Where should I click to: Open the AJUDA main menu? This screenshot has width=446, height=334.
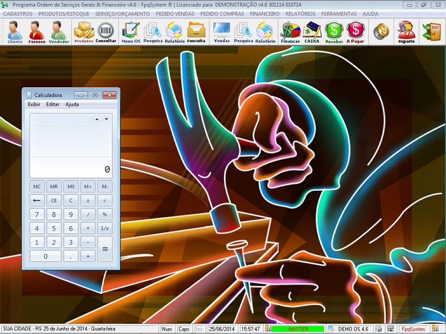click(x=370, y=13)
